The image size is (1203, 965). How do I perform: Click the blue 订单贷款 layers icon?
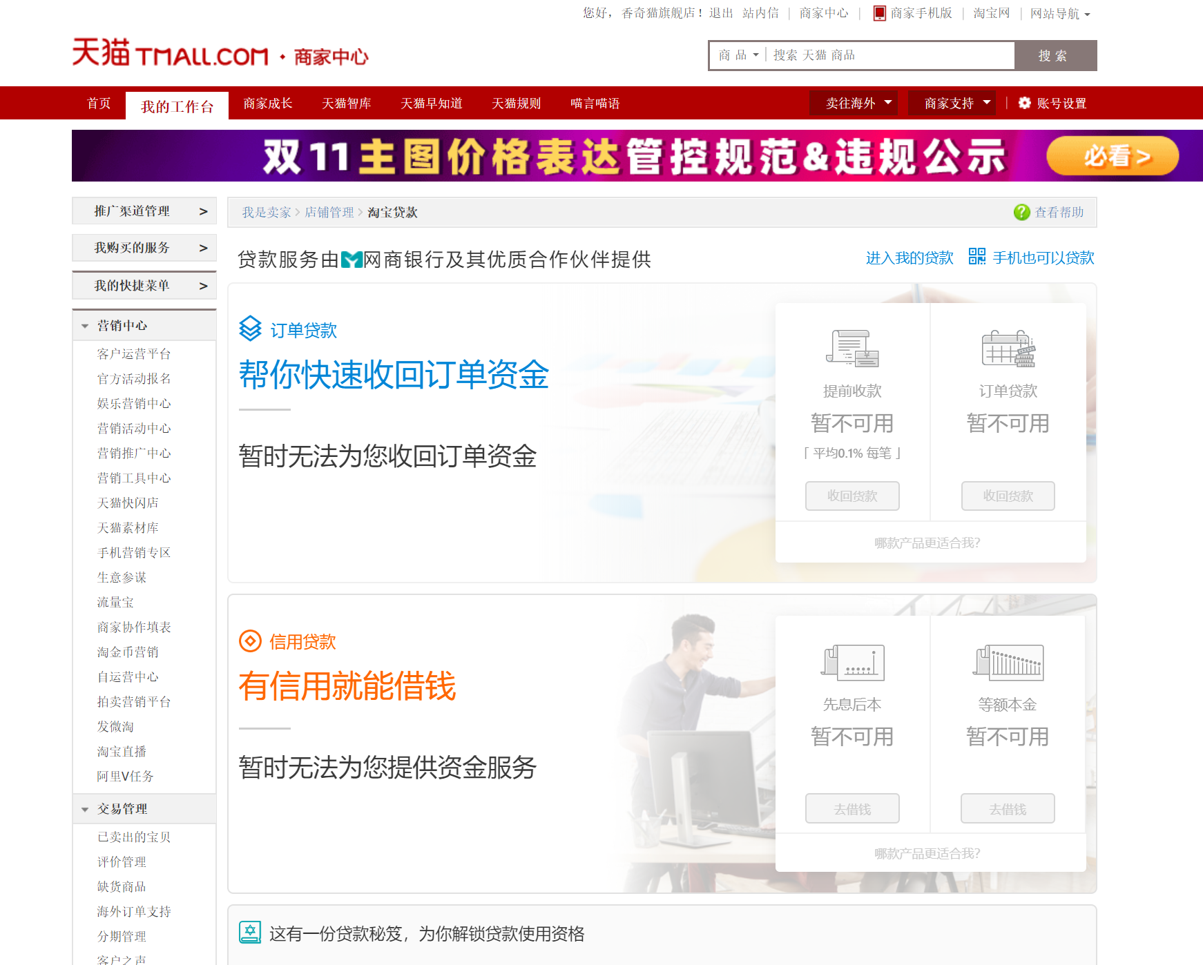coord(250,329)
